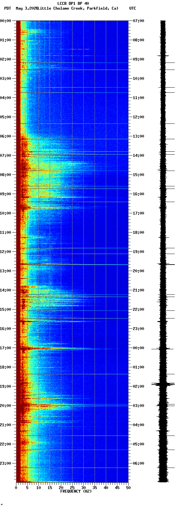Click the "20" Hz frequency tick label
Screen dimensions: 177x508
point(61,488)
